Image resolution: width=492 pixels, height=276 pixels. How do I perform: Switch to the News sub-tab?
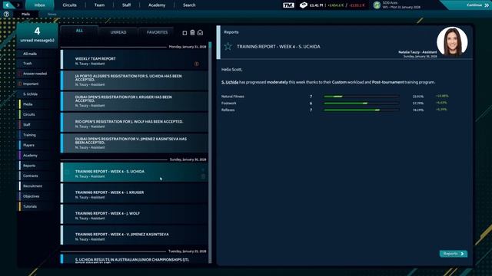coord(52,14)
